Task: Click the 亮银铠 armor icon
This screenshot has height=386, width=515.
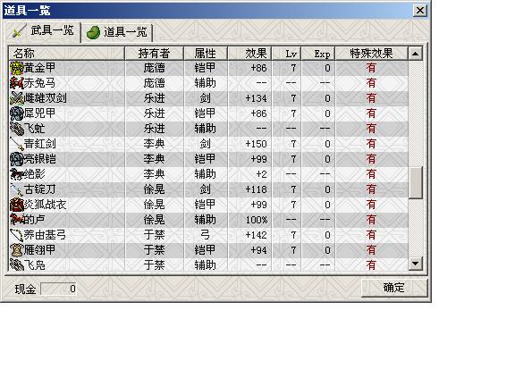Action: [16, 159]
